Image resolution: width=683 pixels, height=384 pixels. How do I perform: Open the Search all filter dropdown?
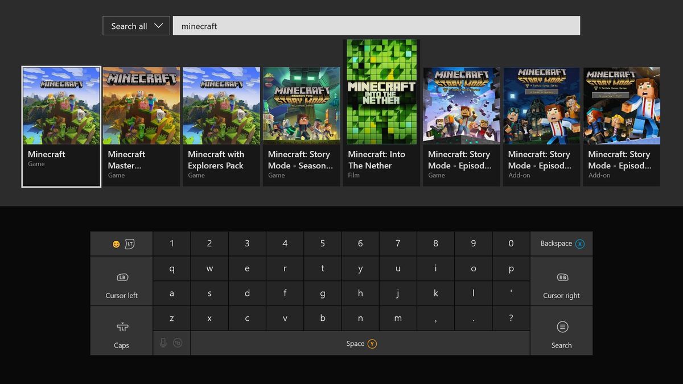(136, 26)
